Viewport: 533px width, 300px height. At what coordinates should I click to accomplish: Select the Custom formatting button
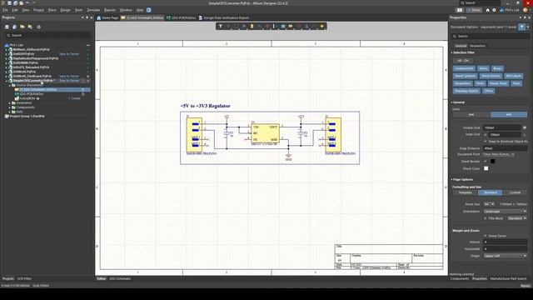click(x=515, y=192)
